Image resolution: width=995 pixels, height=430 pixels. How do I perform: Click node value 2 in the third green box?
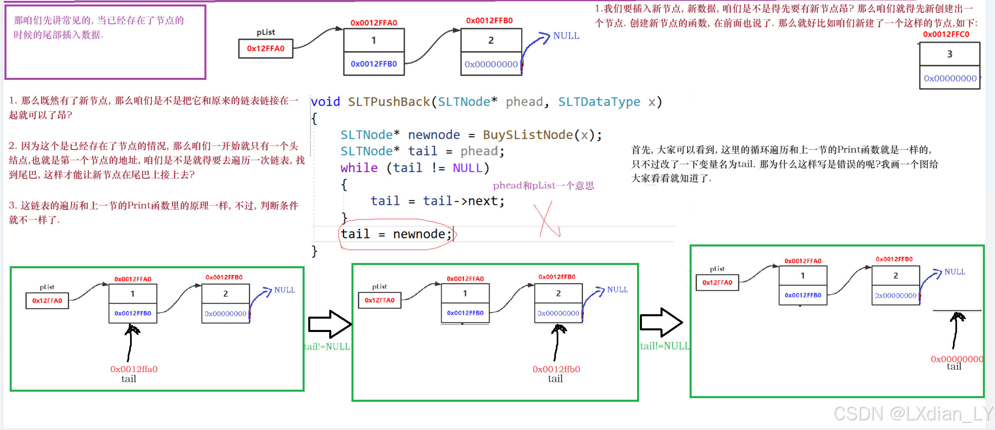(x=896, y=276)
